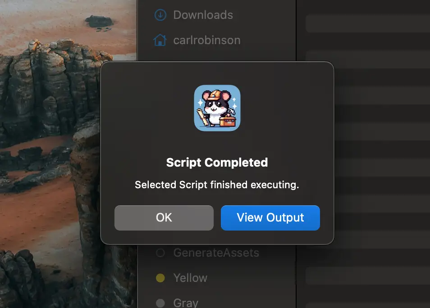Dismiss the dialog with OK
The image size is (430, 308).
[x=164, y=218]
